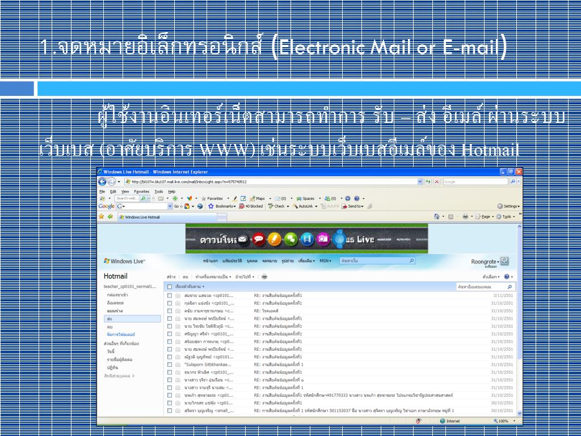Check the box for the กุลธิดา message

click(169, 303)
